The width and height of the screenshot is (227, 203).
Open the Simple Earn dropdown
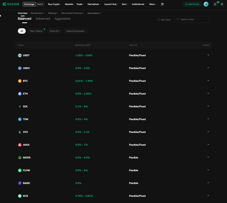coord(37,13)
